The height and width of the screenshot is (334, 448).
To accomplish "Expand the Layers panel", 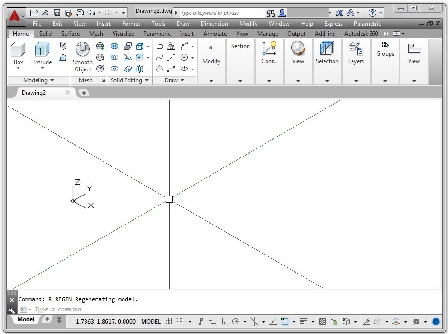I will pos(356,81).
